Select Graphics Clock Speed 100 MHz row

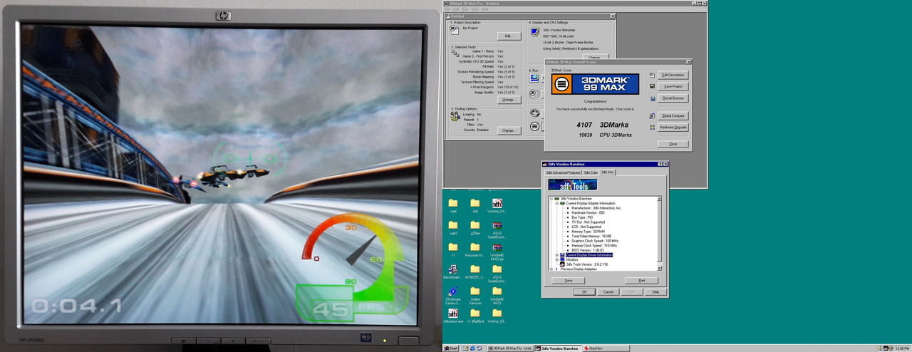pos(595,241)
